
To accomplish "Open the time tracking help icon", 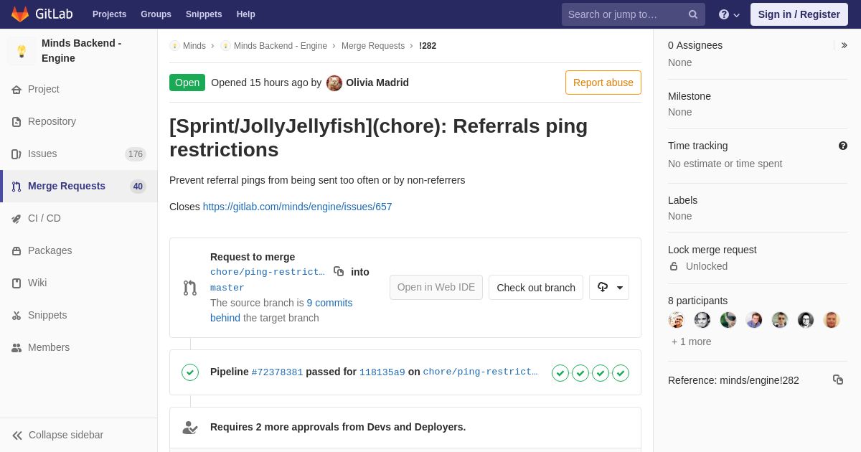I will [x=843, y=146].
